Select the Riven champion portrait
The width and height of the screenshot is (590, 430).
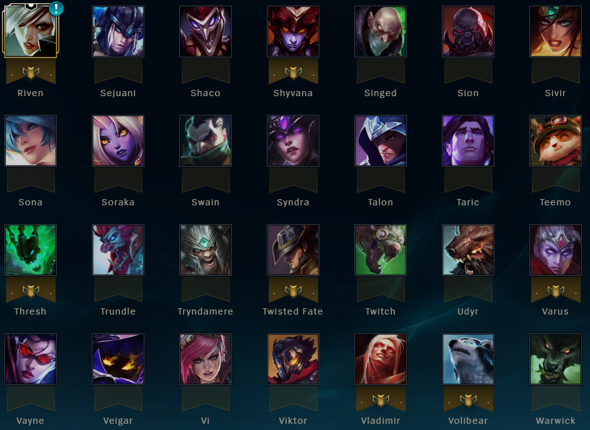tap(31, 31)
